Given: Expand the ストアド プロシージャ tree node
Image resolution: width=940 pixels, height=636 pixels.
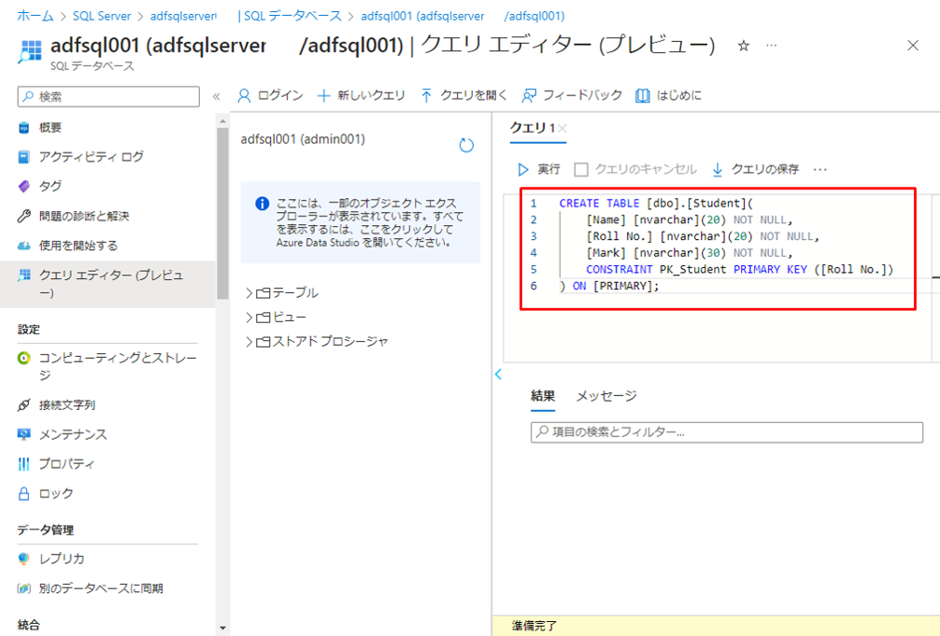Looking at the screenshot, I should 249,341.
